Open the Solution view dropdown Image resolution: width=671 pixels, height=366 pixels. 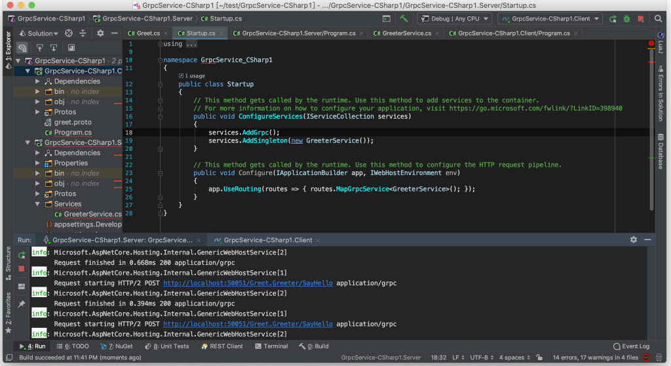point(39,33)
